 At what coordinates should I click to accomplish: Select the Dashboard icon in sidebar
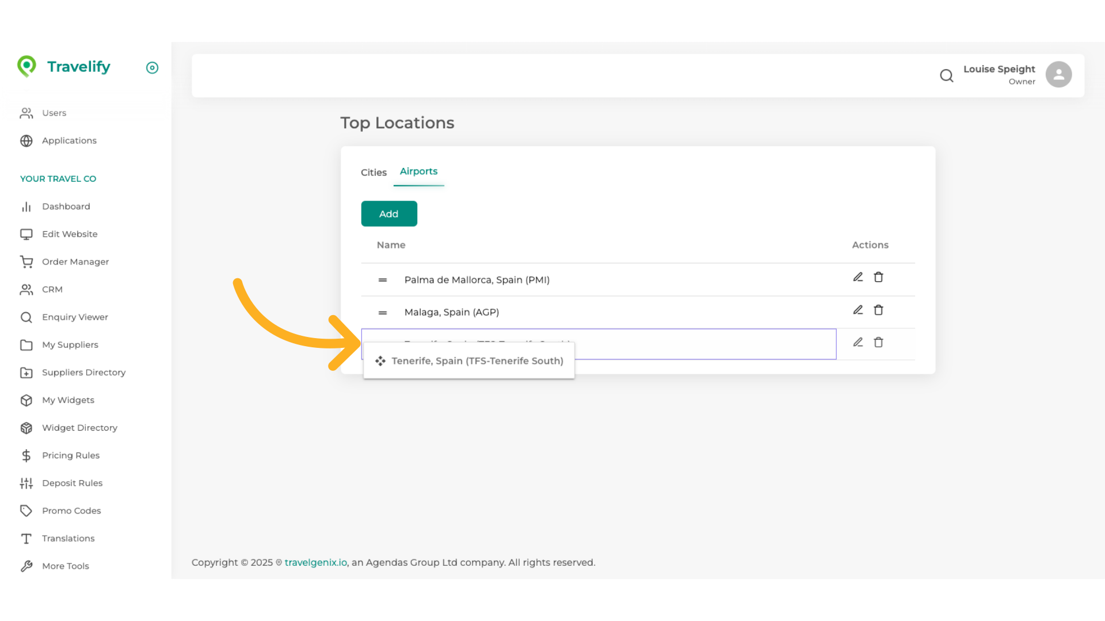click(26, 206)
